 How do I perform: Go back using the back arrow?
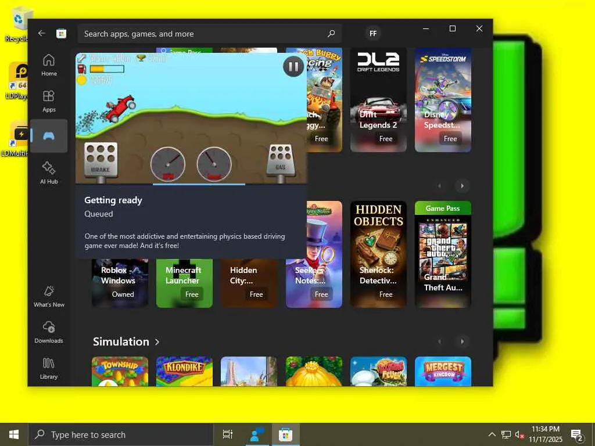42,33
